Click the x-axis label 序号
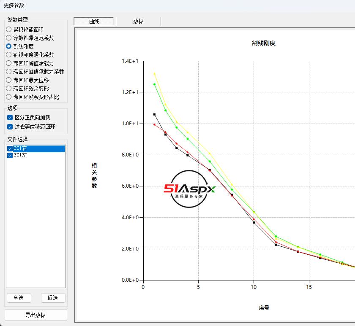Viewport: 355px width, 326px height. tap(264, 308)
